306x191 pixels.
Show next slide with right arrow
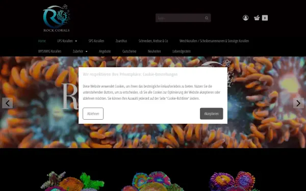[298, 103]
